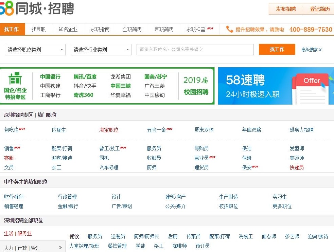Expand 高级搜索 options
Viewport: 334px width, 252px height.
[312, 50]
